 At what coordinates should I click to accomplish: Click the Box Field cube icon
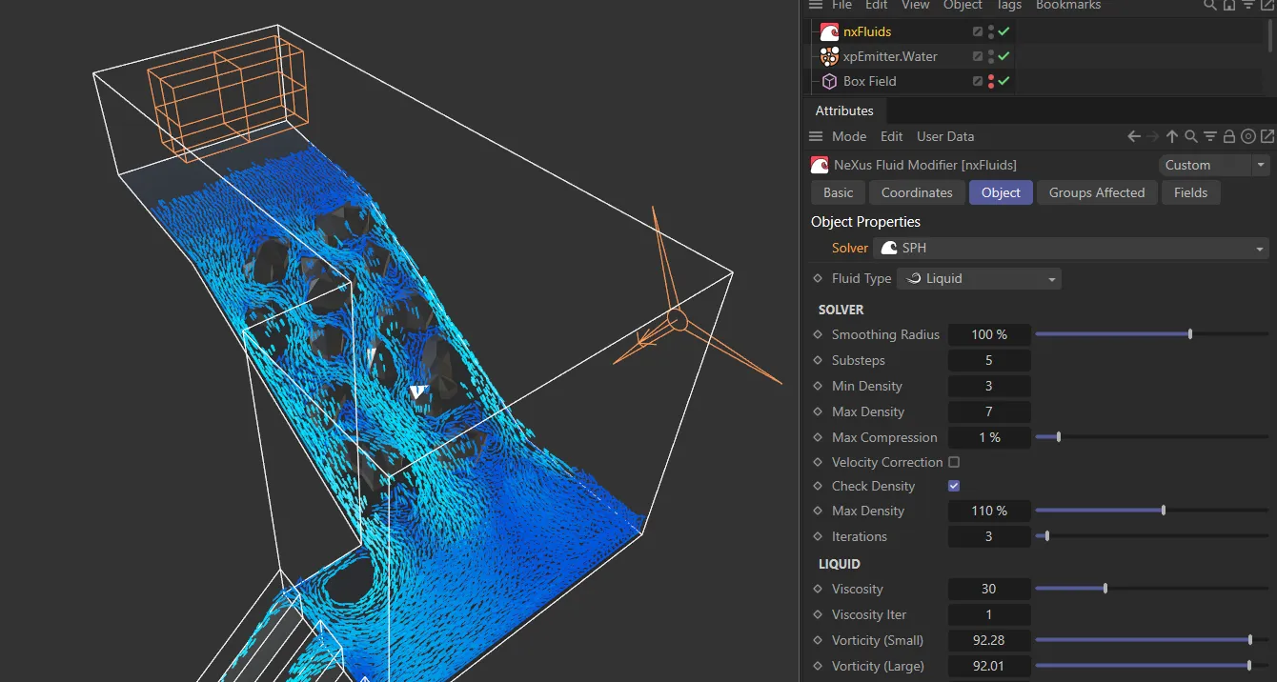828,81
